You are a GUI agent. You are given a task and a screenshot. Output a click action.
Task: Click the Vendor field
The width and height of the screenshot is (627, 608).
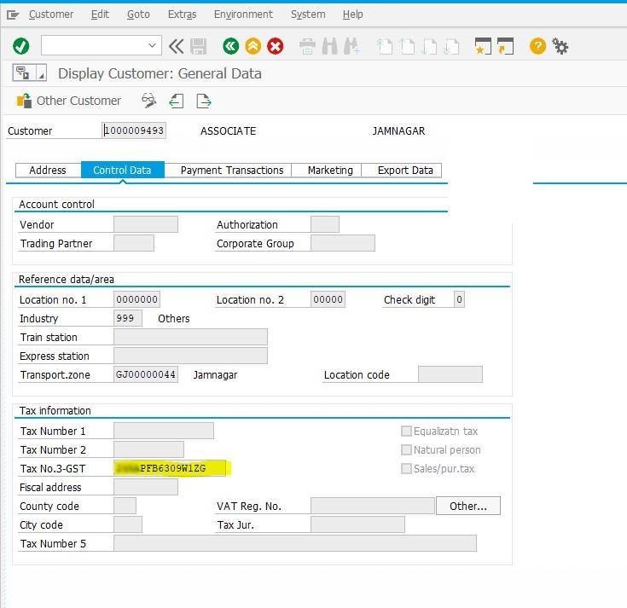point(146,224)
